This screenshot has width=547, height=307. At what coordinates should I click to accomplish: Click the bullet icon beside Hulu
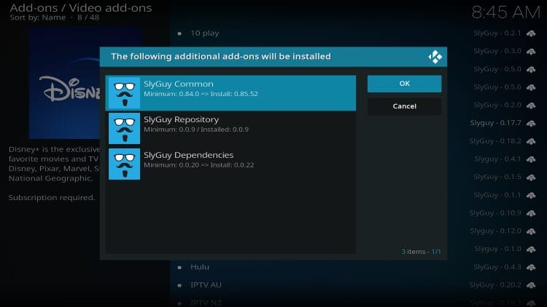(x=179, y=267)
